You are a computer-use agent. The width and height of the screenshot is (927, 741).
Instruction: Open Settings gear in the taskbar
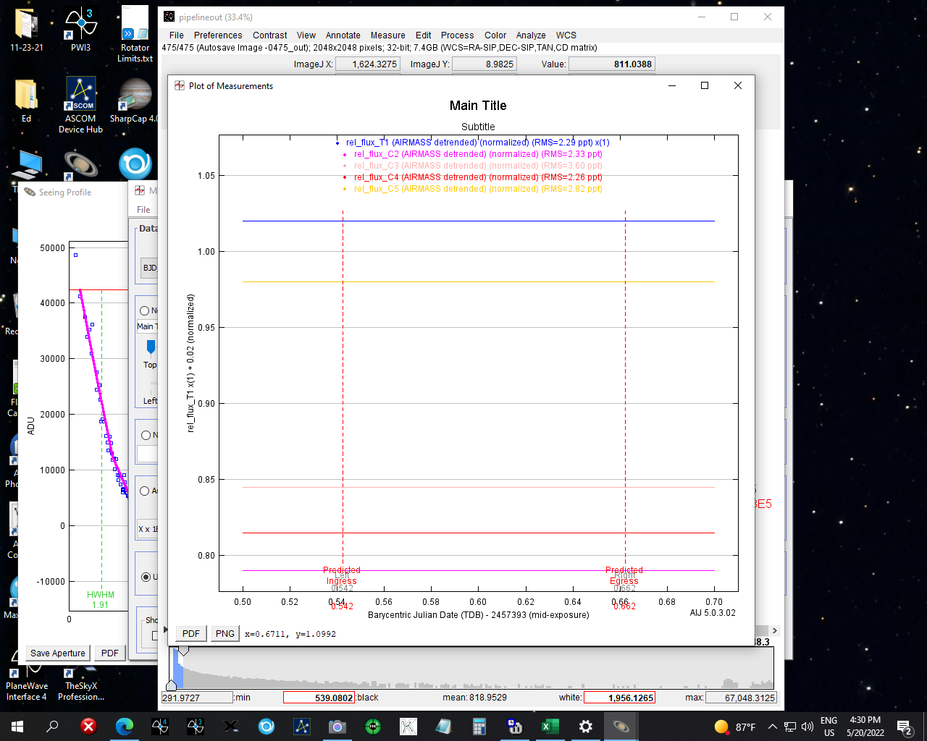point(585,726)
